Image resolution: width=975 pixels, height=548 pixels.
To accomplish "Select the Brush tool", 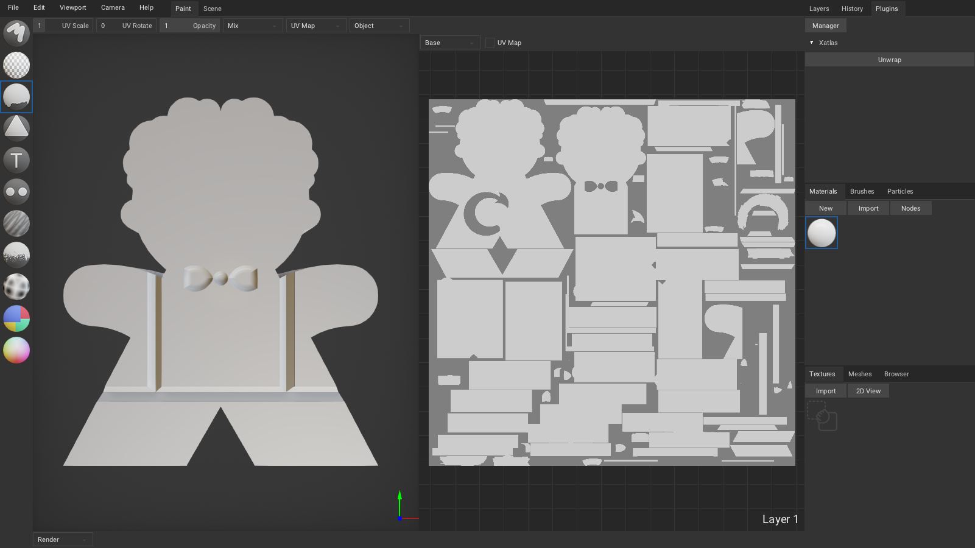I will pos(16,33).
